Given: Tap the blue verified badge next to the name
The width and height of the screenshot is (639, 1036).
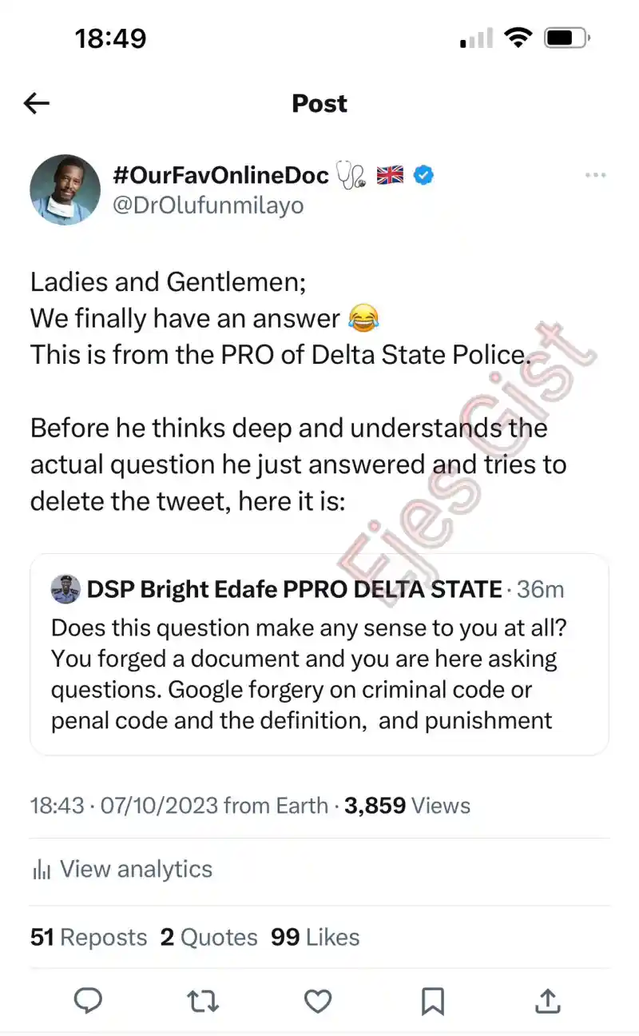Looking at the screenshot, I should (423, 174).
